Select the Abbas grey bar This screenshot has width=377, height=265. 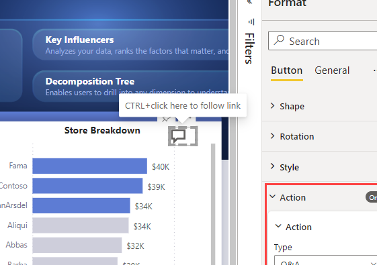tap(77, 246)
